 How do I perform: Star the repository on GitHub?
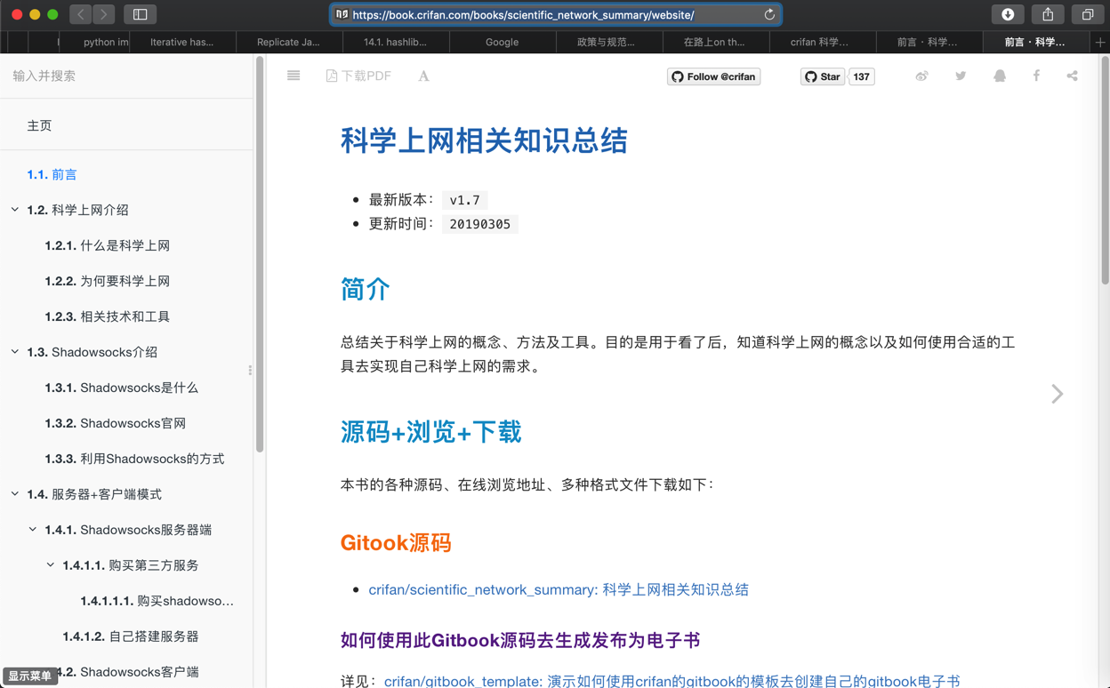tap(823, 76)
